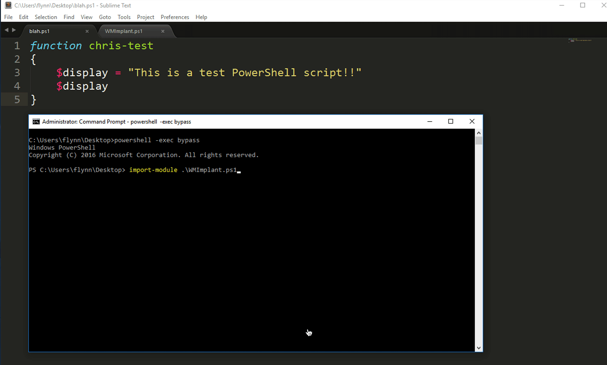
Task: Click '.\WMImplant.ps1' in the command line
Action: (x=209, y=170)
